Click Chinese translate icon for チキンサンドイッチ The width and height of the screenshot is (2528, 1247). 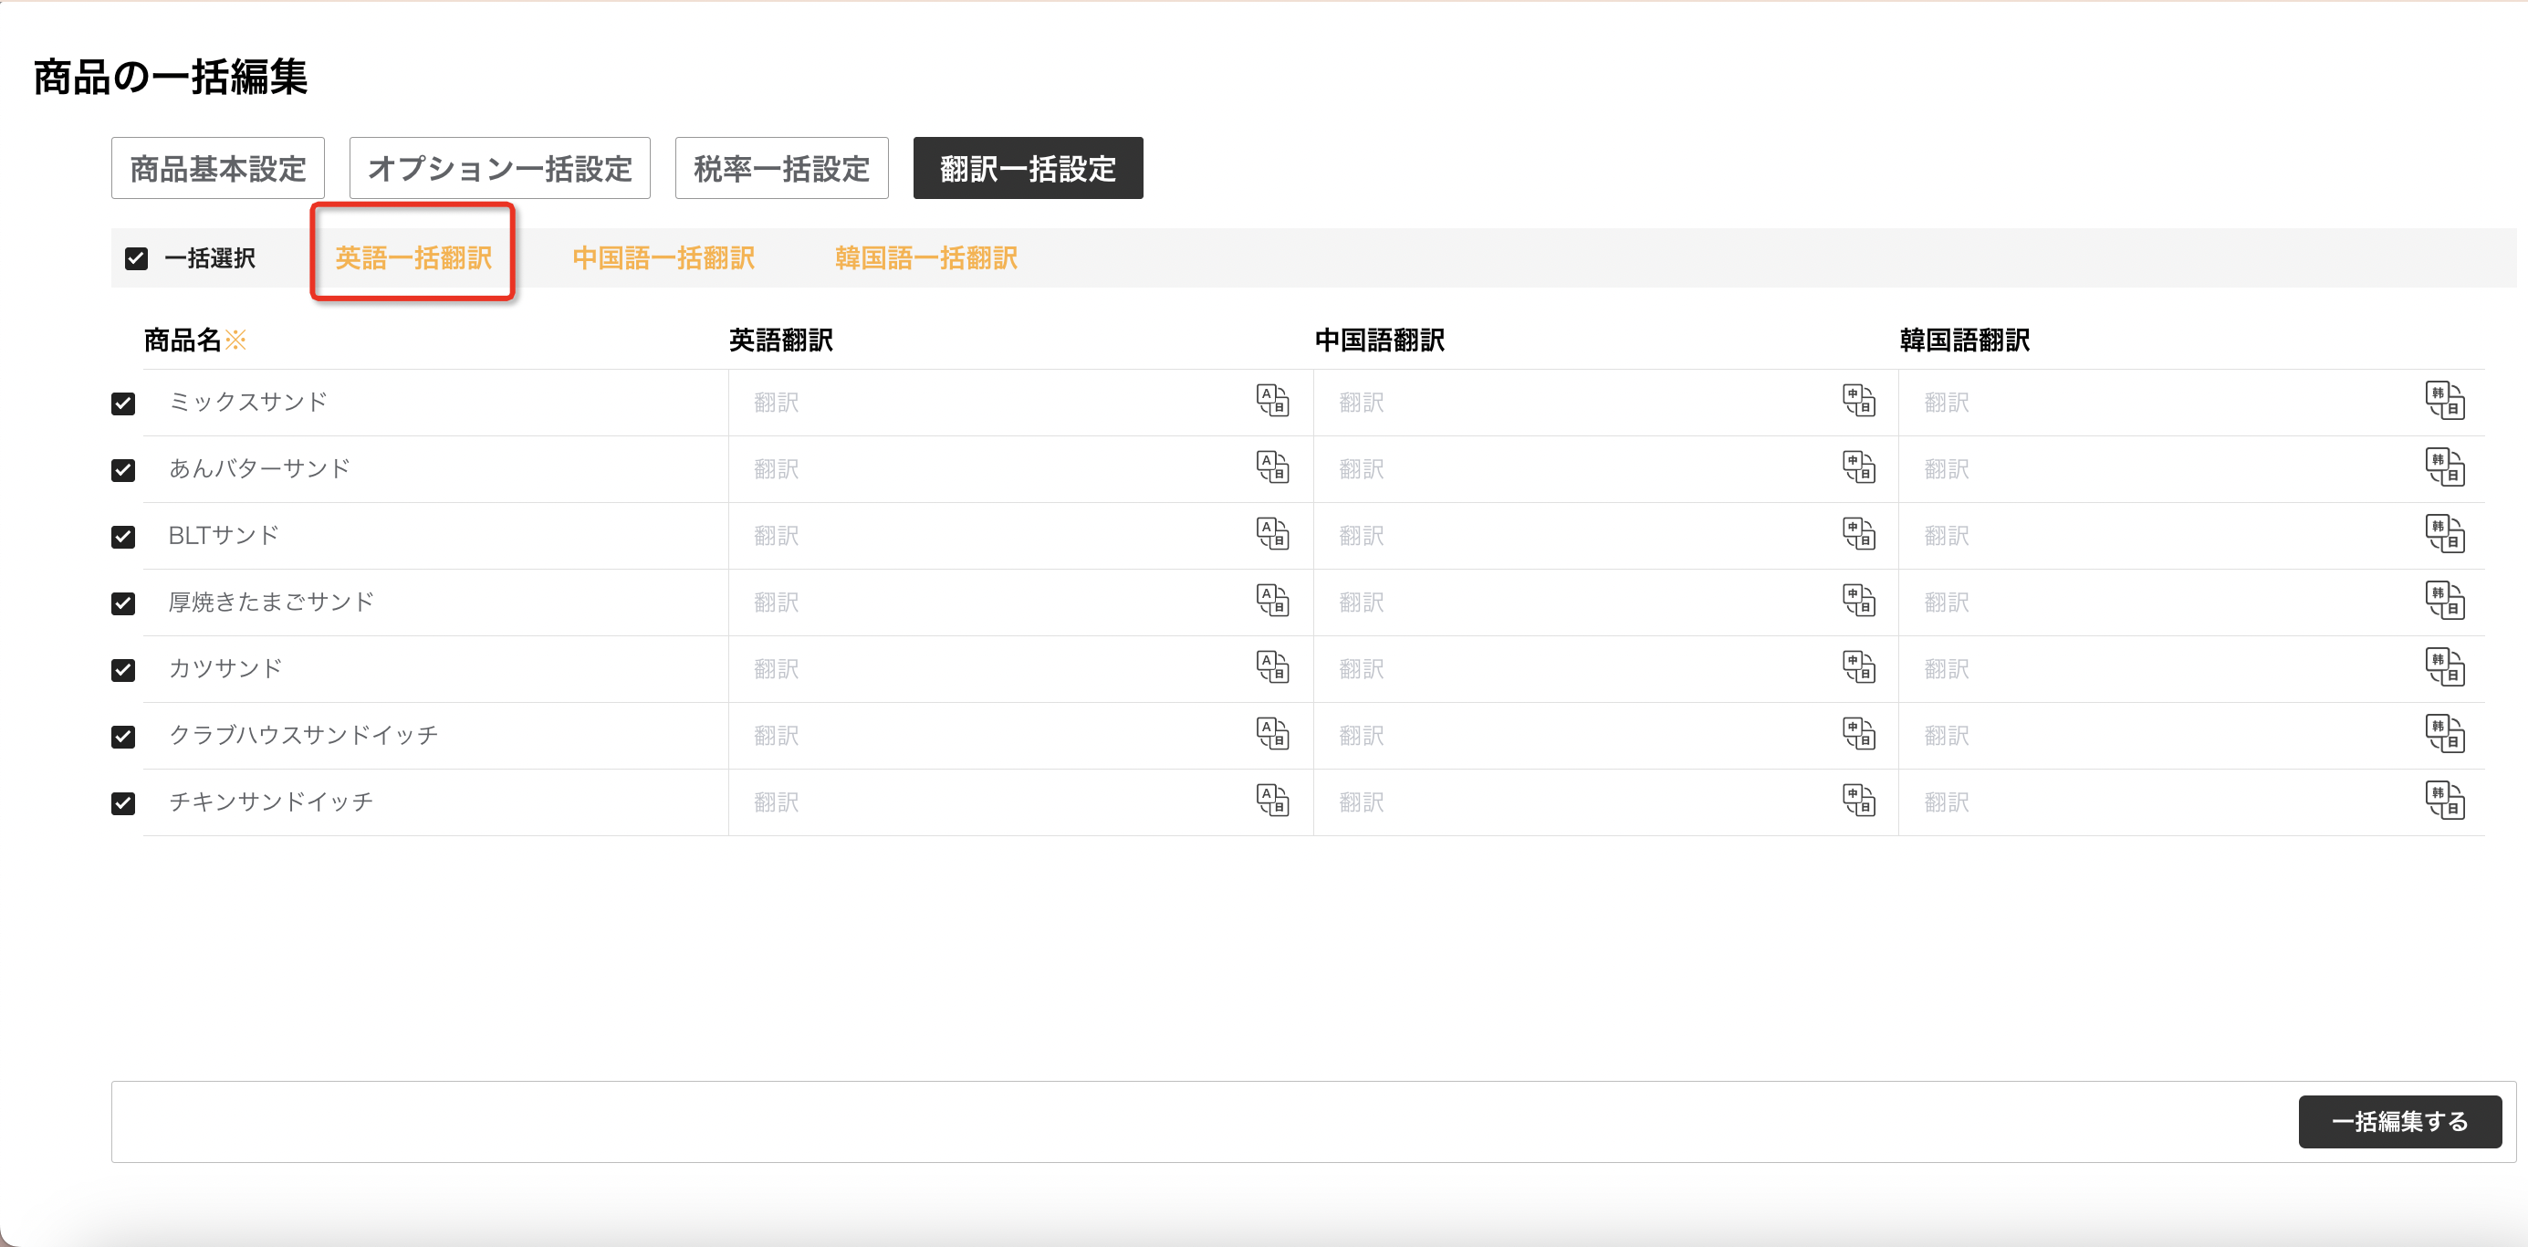coord(1859,802)
